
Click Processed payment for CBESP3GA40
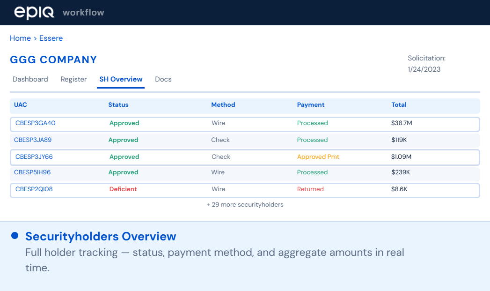(x=313, y=123)
